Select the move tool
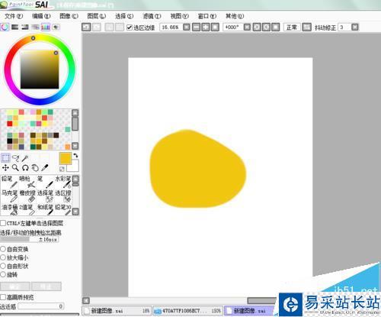381x317 pixels. tap(5, 167)
